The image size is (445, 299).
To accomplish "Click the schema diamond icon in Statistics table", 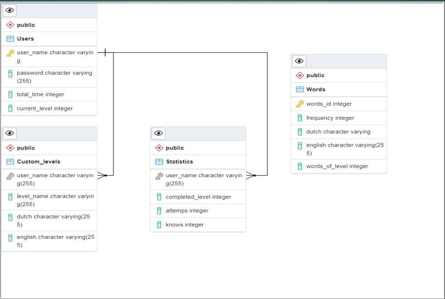I will coord(159,148).
